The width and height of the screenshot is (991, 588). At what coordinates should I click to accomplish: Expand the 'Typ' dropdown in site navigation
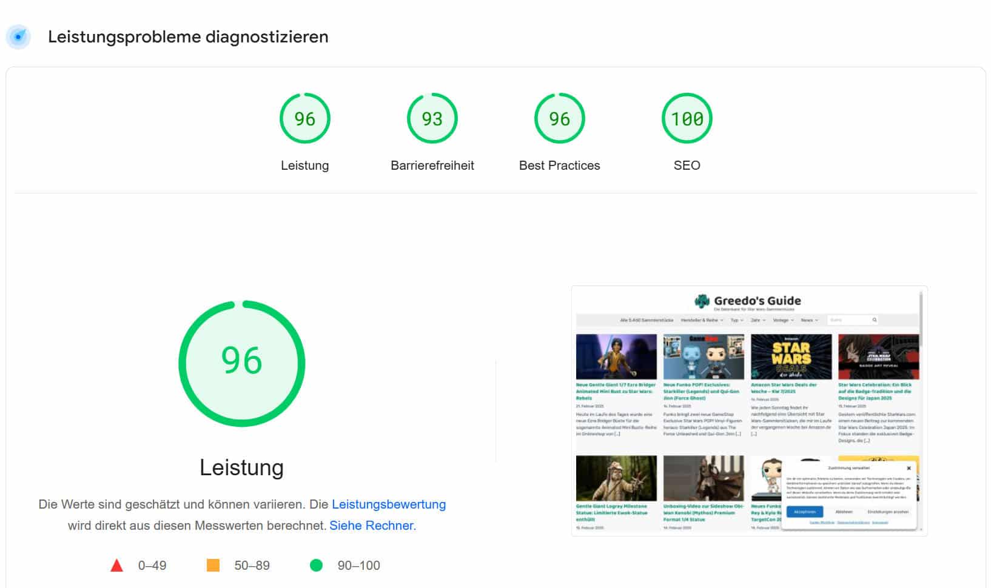coord(737,320)
